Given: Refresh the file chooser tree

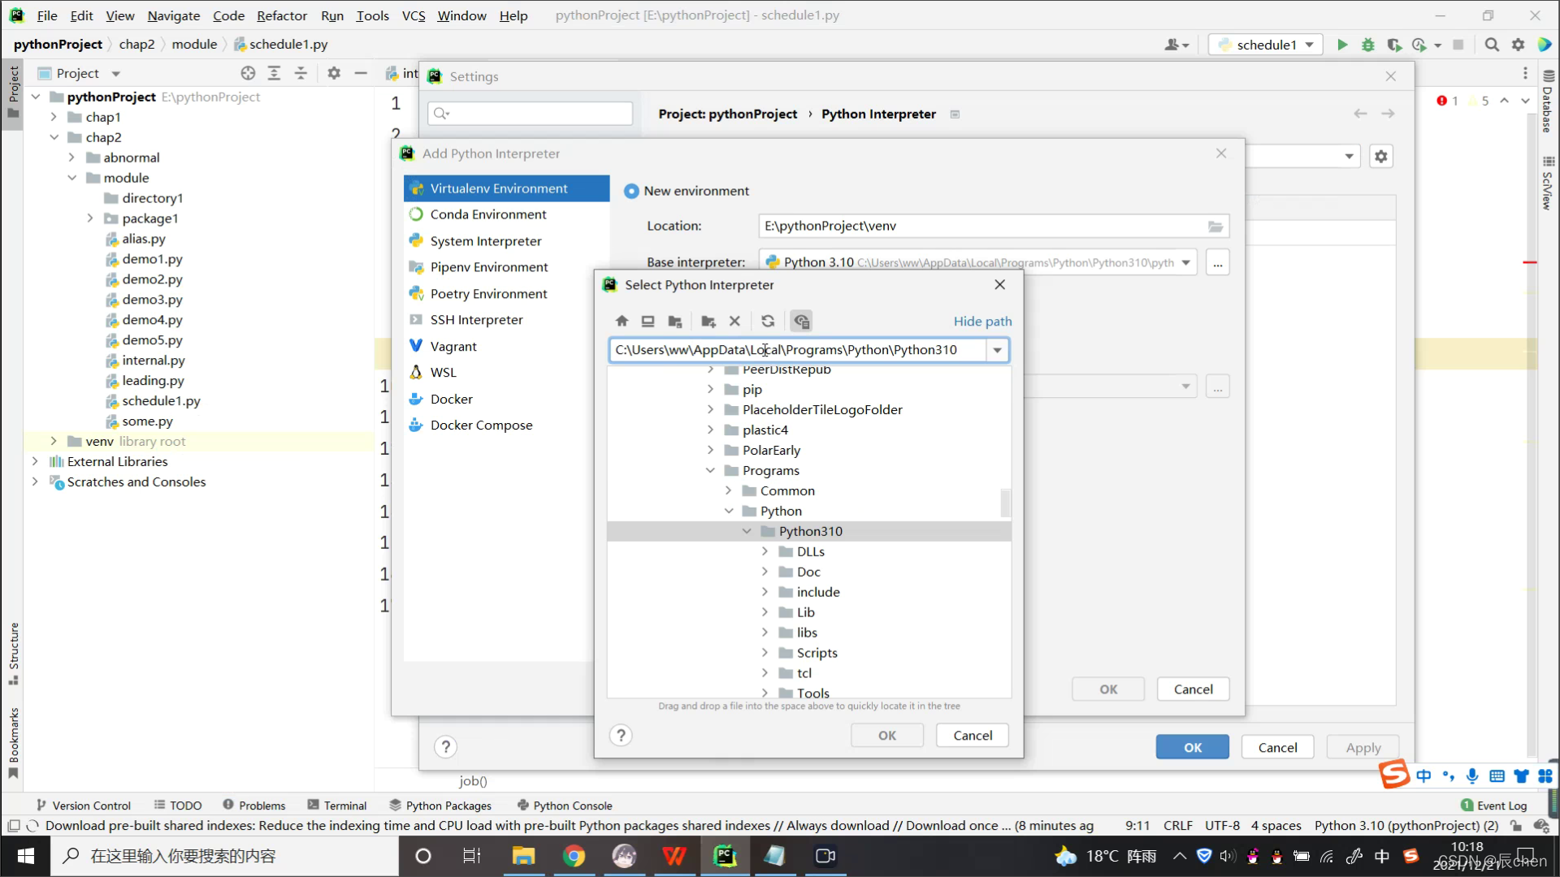Looking at the screenshot, I should [x=768, y=321].
